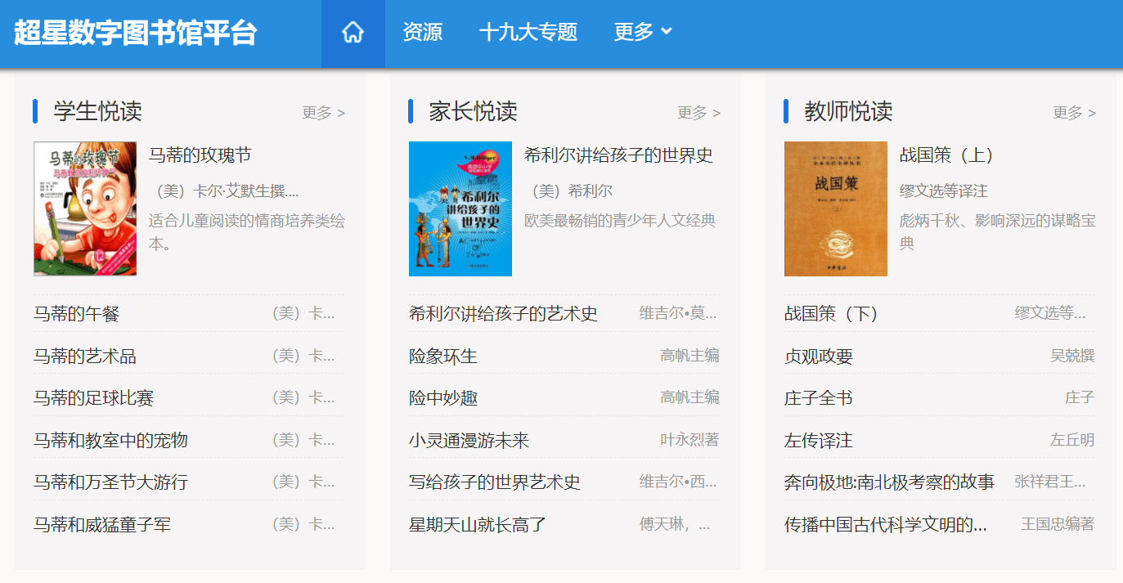Viewport: 1123px width, 583px height.
Task: Open the 希利尔讲给孩子的世界史 cover image
Action: click(460, 209)
